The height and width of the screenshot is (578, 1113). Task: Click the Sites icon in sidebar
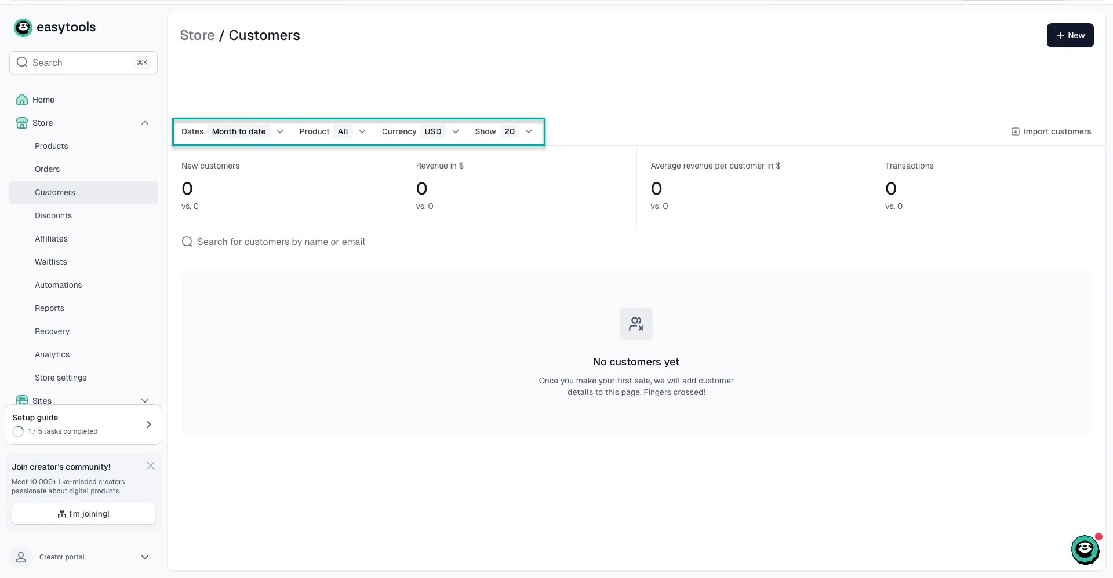22,400
